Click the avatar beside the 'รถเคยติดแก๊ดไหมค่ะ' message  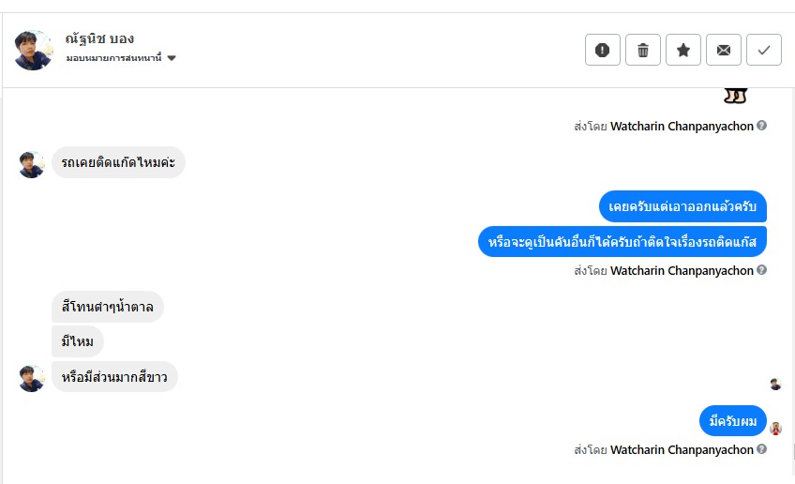pos(32,164)
